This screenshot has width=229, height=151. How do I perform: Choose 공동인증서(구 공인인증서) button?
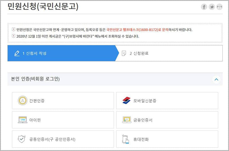63,139
